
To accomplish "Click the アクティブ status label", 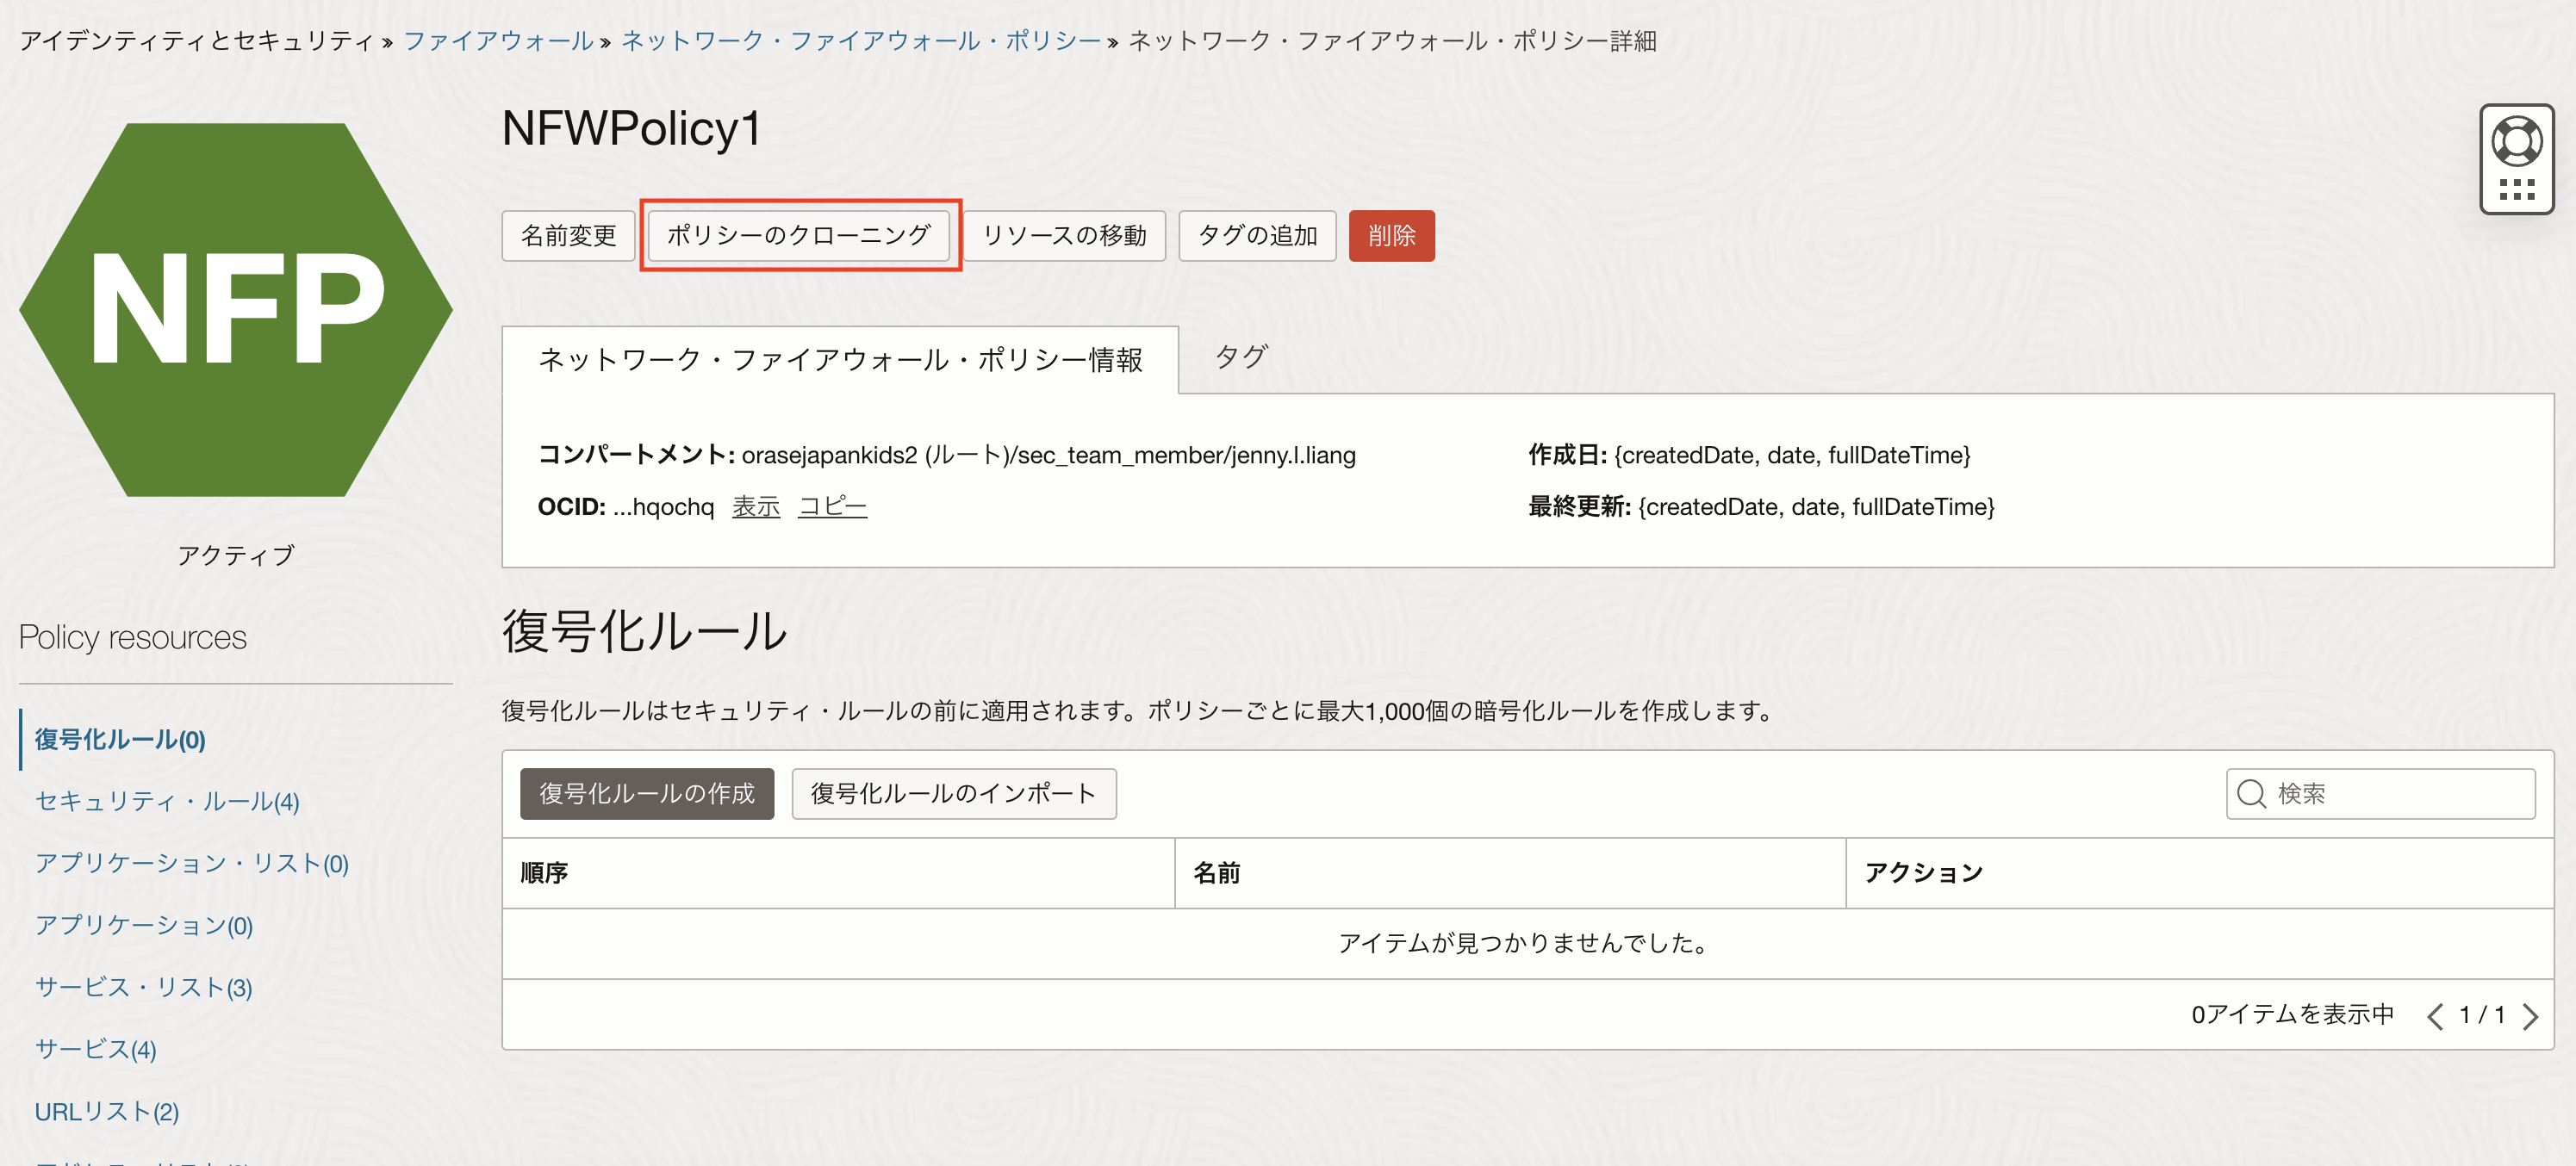I will pos(236,555).
